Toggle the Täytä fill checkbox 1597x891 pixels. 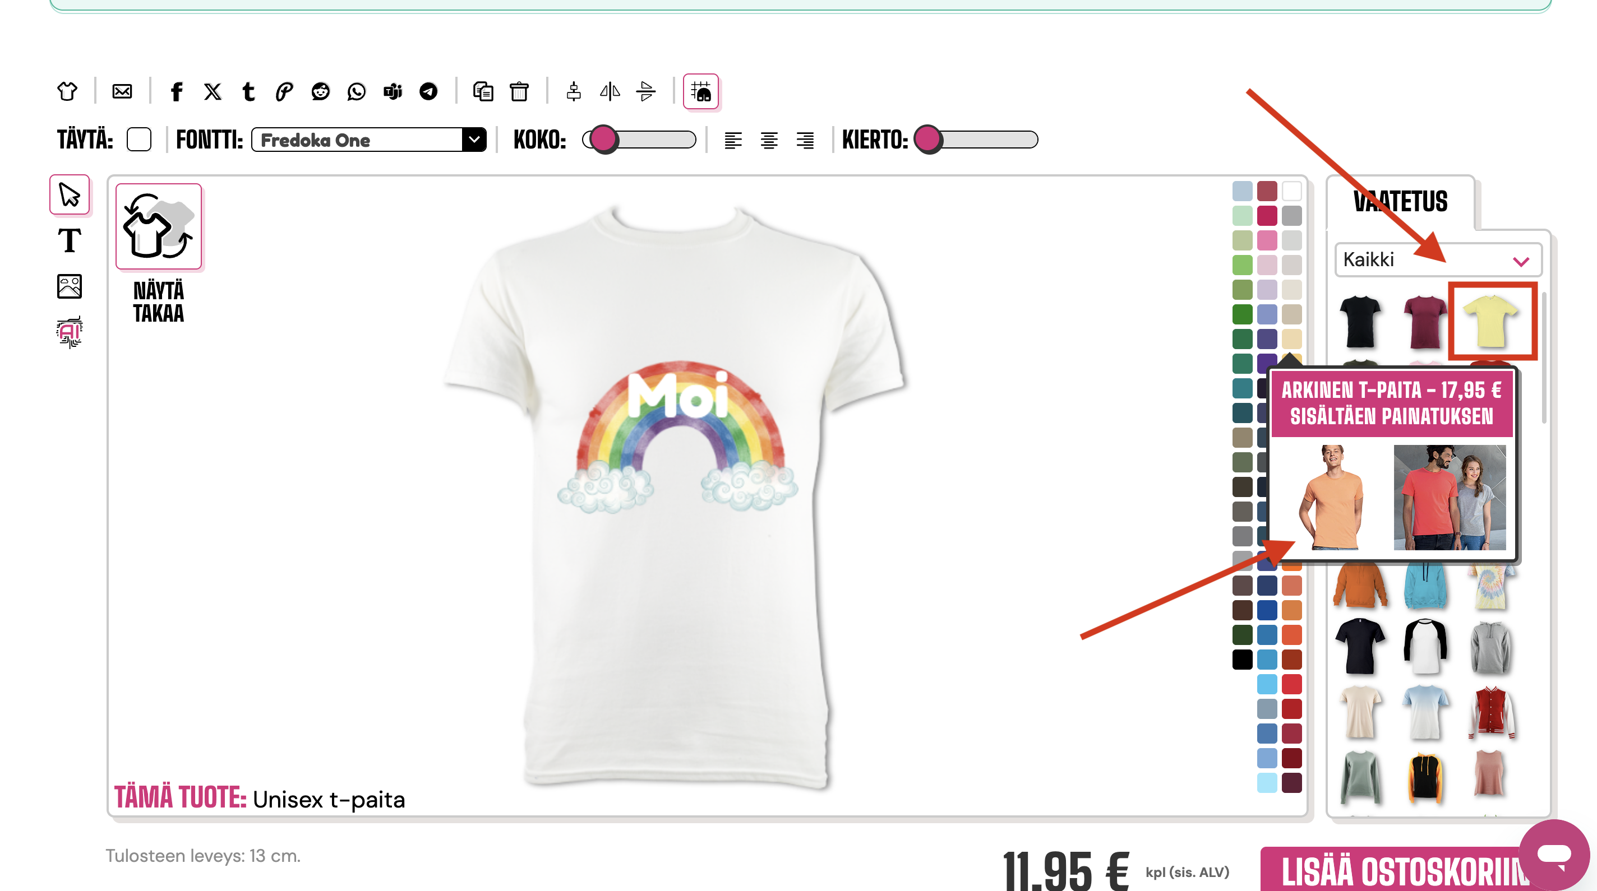point(139,140)
